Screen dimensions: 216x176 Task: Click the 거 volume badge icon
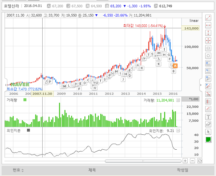[x=156, y=6]
